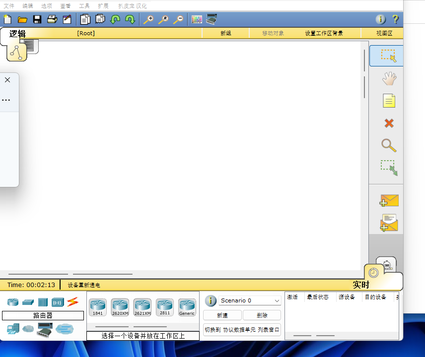Zoom in with the plus magnifier icon
425x357 pixels.
(148, 19)
